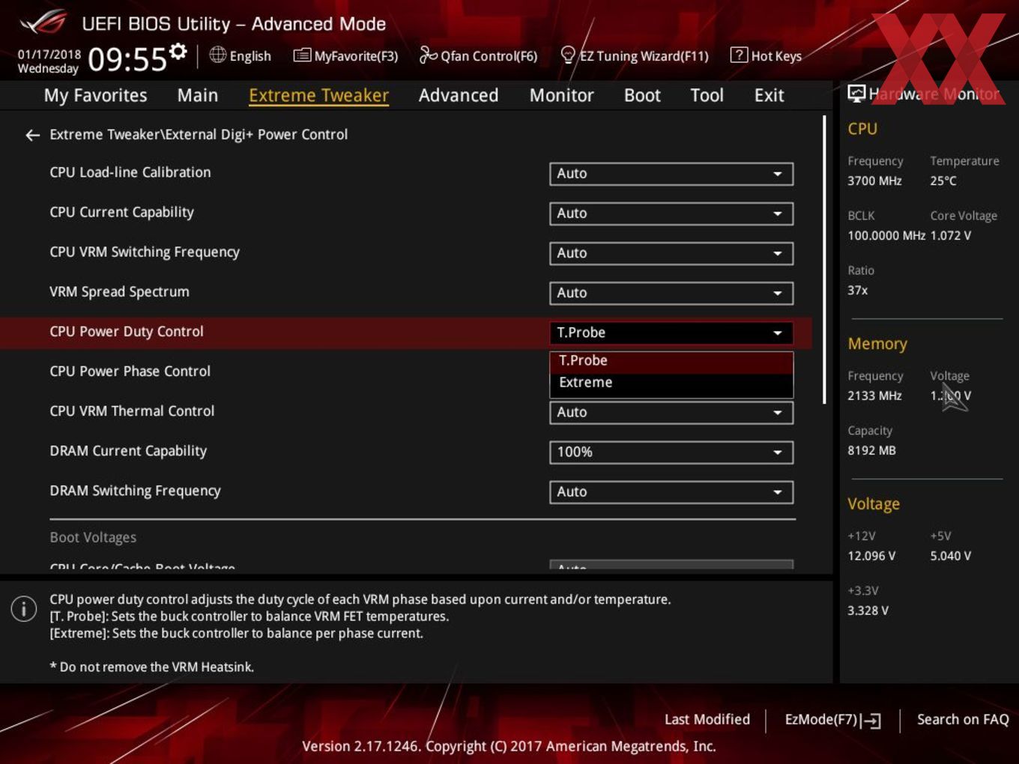Screen dimensions: 1019x764
Task: Select the T.Probe option in list
Action: pyautogui.click(x=671, y=361)
